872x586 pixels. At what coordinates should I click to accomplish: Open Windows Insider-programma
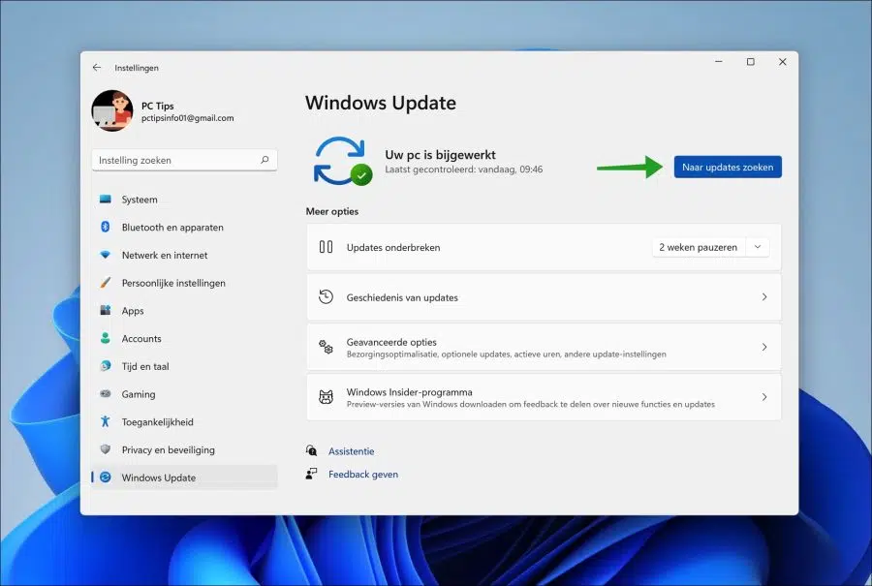pos(544,397)
